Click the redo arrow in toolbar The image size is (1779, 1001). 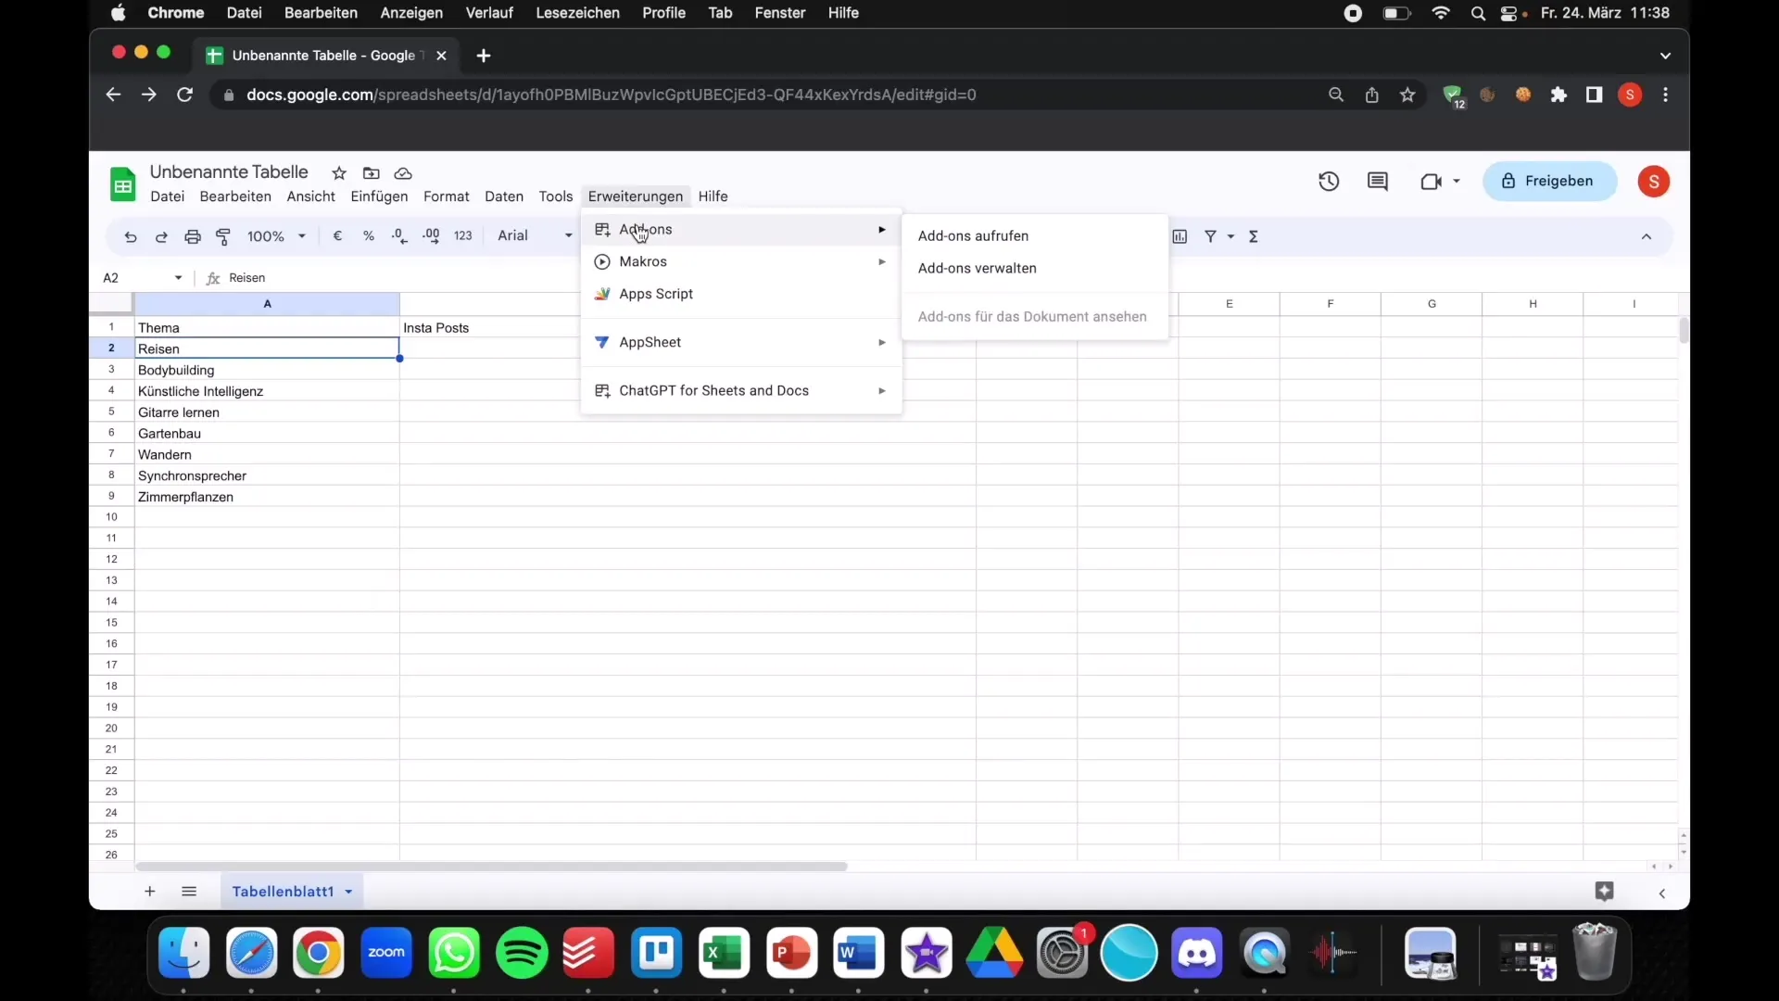[161, 237]
